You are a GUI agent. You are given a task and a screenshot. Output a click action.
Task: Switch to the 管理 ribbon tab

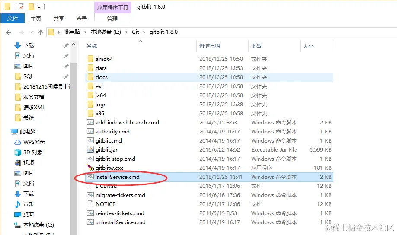112,19
